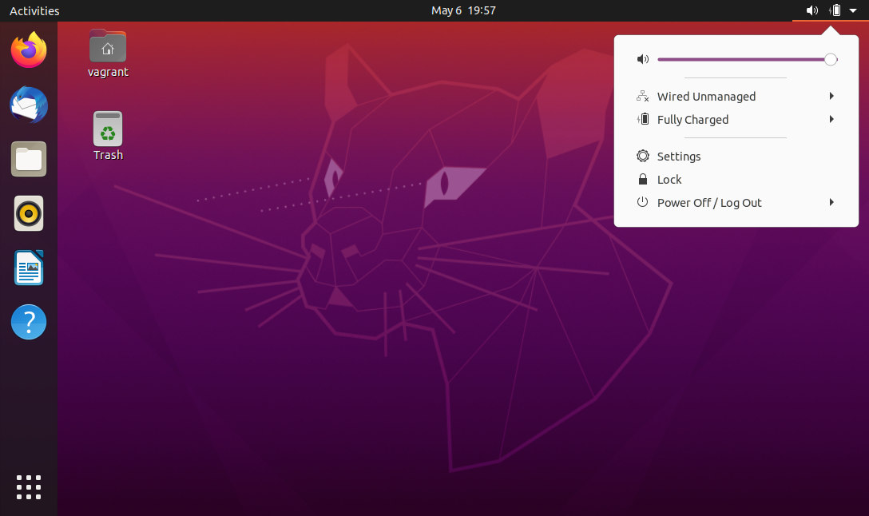Show Applications grid button
This screenshot has width=869, height=516.
click(x=29, y=486)
